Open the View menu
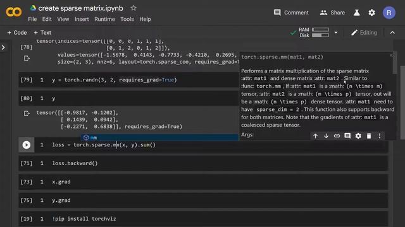 [x=63, y=20]
